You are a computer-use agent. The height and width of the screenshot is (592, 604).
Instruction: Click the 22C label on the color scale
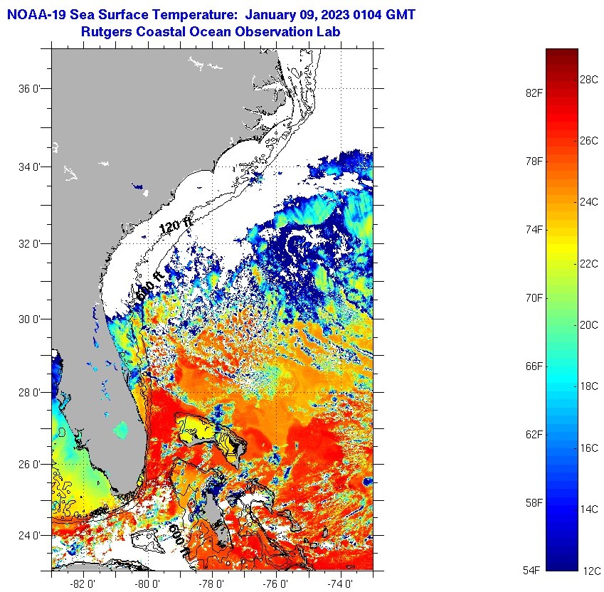(589, 264)
